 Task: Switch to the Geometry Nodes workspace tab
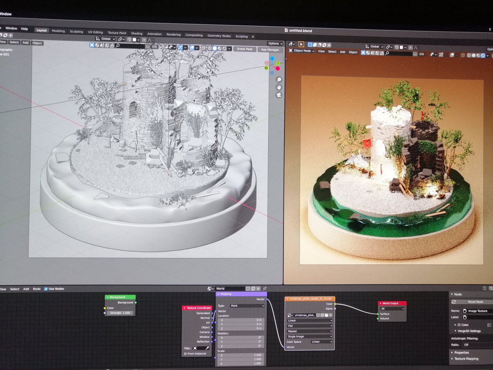point(219,36)
